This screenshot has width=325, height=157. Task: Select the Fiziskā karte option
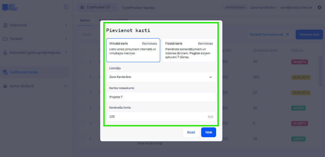(x=189, y=50)
